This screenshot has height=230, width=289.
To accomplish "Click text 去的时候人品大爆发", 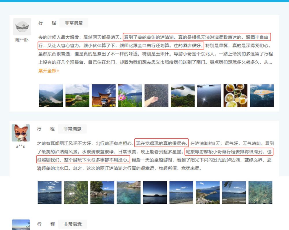I will (x=59, y=37).
